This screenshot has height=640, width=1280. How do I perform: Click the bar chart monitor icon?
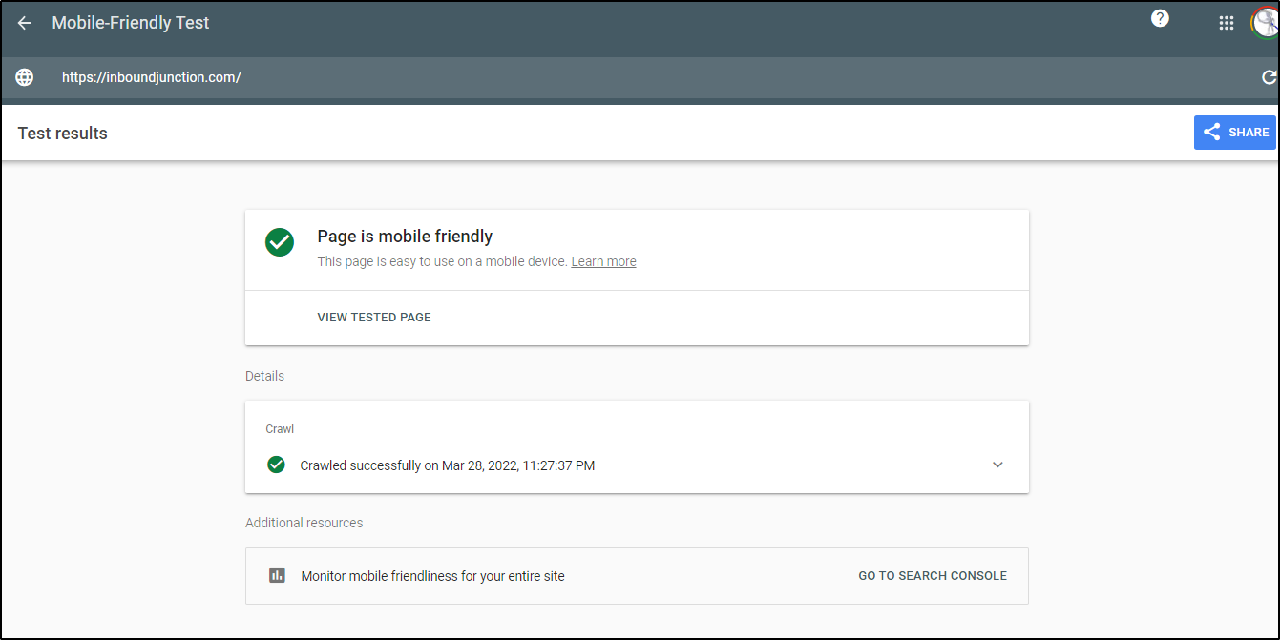click(x=277, y=575)
